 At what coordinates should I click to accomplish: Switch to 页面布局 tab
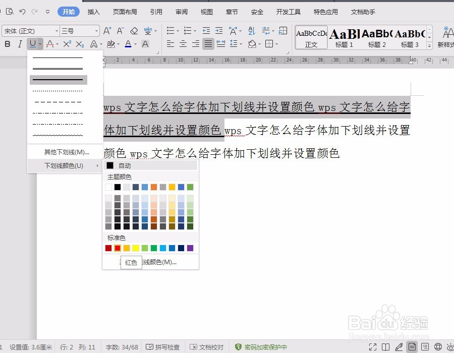point(125,12)
